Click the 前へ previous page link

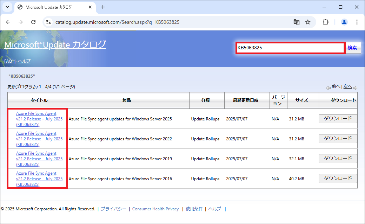pyautogui.click(x=336, y=86)
